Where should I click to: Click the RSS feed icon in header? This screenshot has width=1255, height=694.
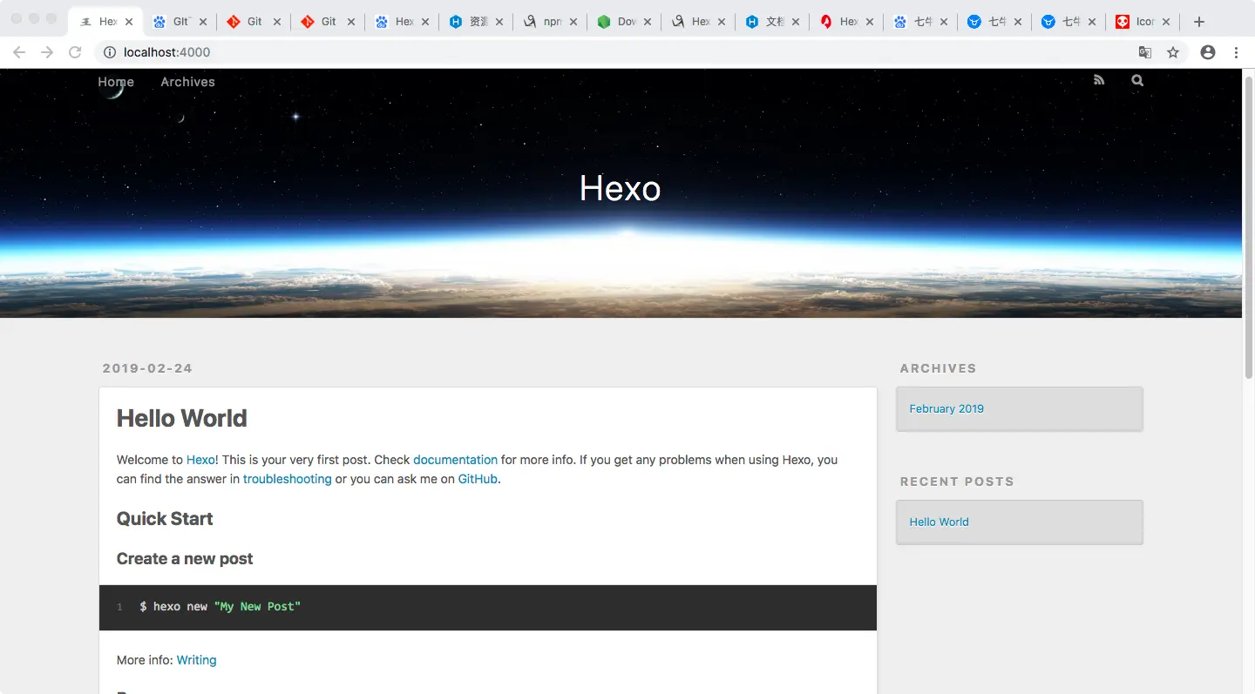coord(1099,80)
